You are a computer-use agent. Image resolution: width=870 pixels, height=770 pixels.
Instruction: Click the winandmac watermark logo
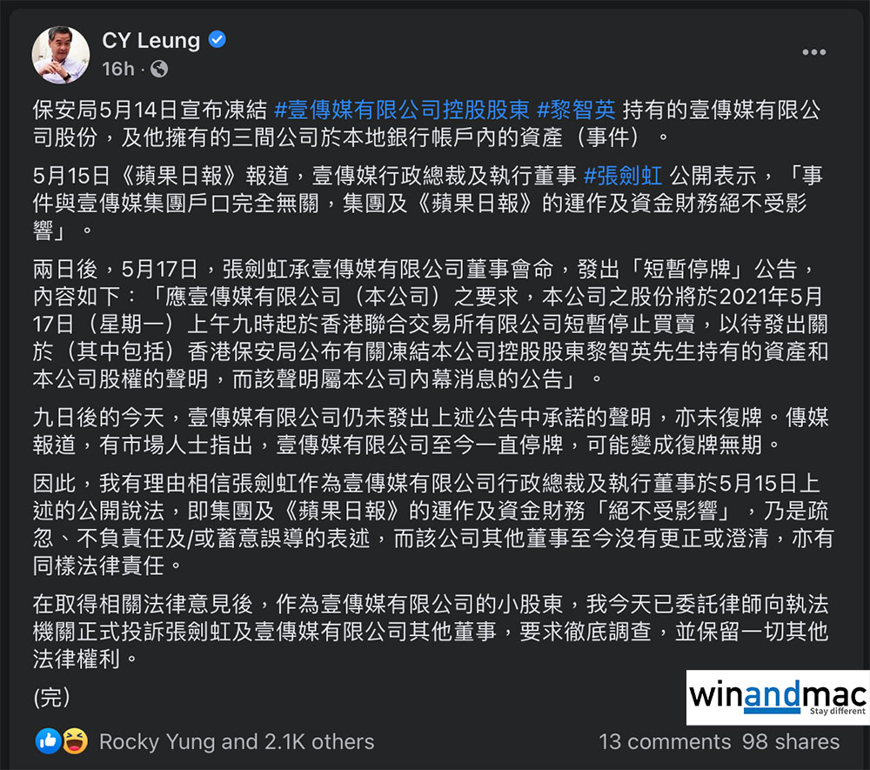(778, 697)
